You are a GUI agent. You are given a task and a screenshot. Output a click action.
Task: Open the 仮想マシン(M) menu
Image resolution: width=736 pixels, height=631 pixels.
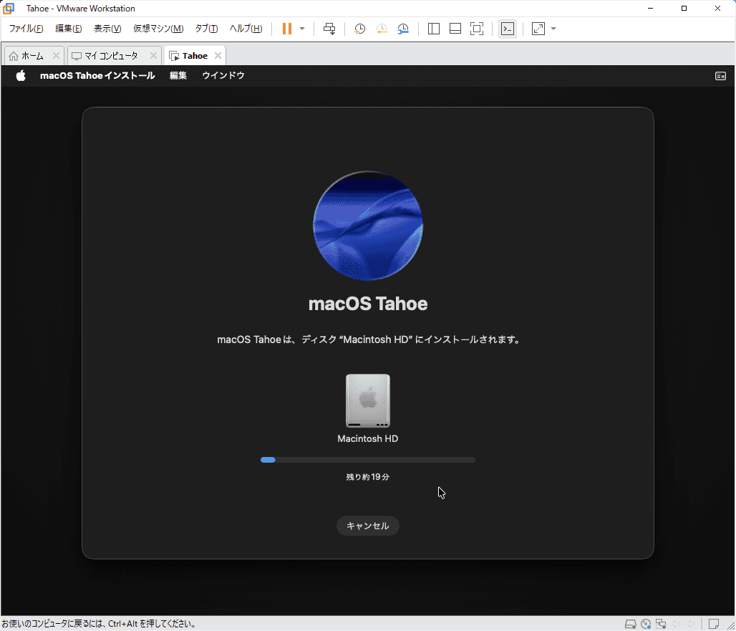(158, 29)
